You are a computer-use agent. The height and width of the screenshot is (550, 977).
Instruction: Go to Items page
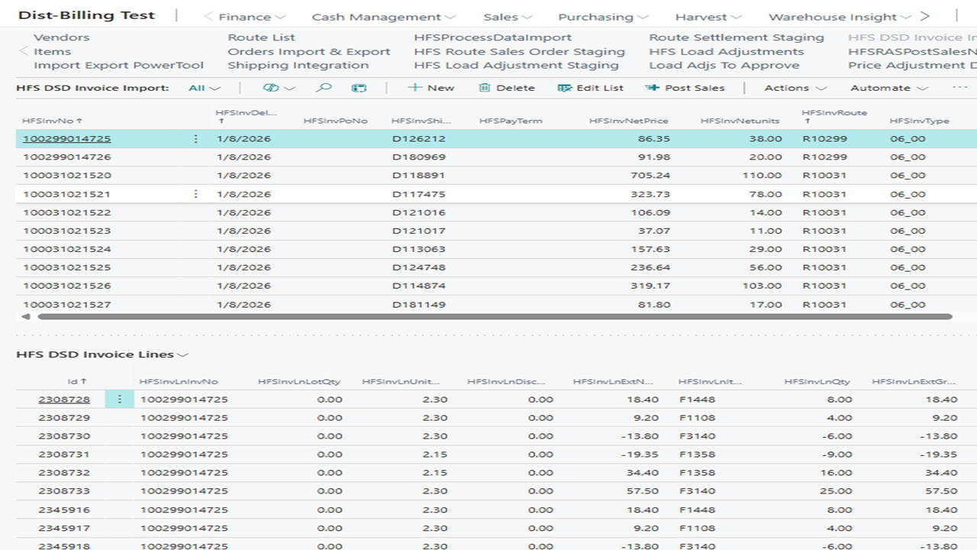pyautogui.click(x=52, y=51)
